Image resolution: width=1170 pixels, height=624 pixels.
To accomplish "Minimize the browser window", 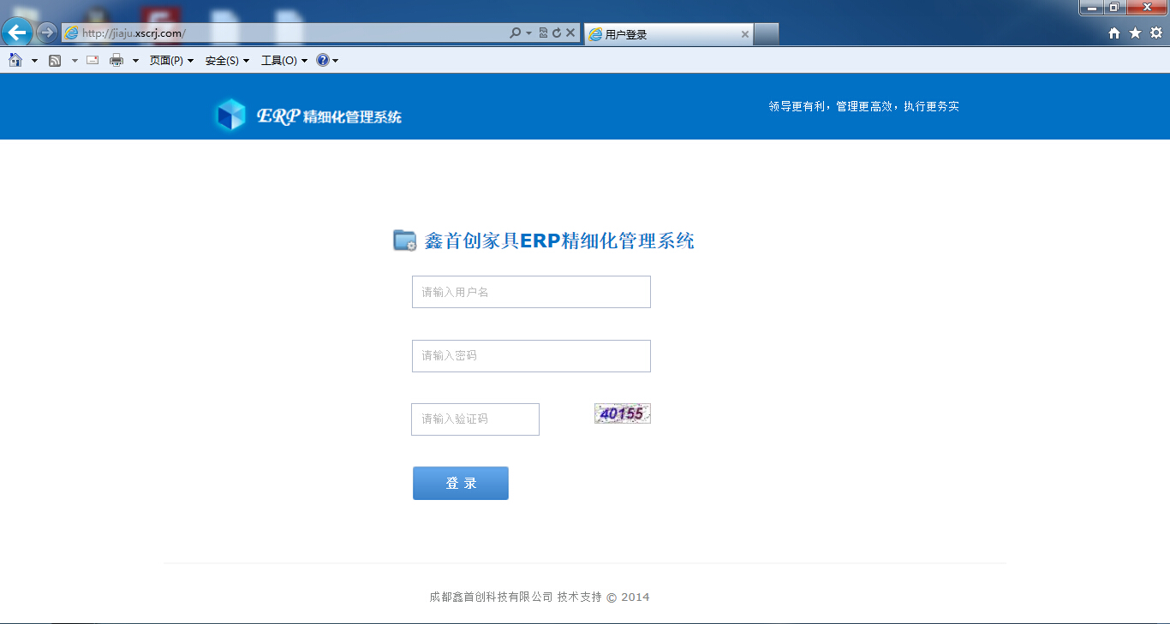I will [1091, 8].
